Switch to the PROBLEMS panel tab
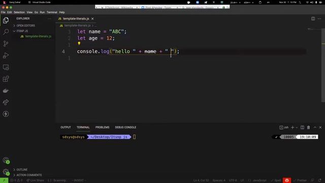The width and height of the screenshot is (325, 183). [103, 128]
